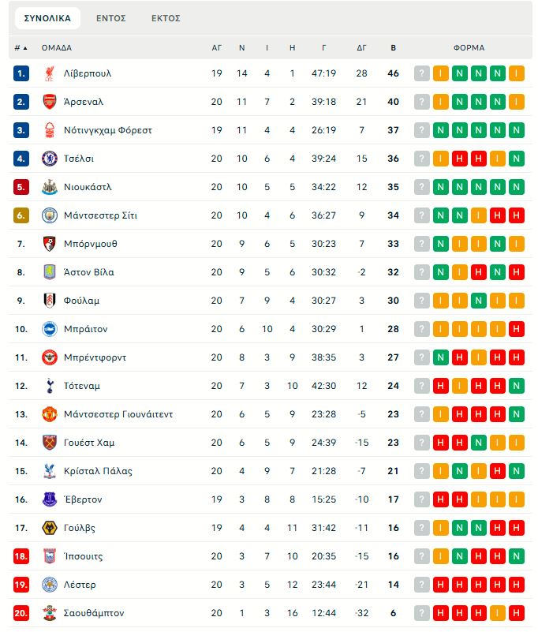Click the Newcastle club crest icon
The width and height of the screenshot is (538, 632).
50,187
